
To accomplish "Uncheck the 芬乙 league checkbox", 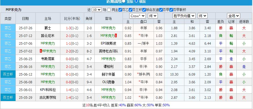I will pyautogui.click(x=120, y=10).
